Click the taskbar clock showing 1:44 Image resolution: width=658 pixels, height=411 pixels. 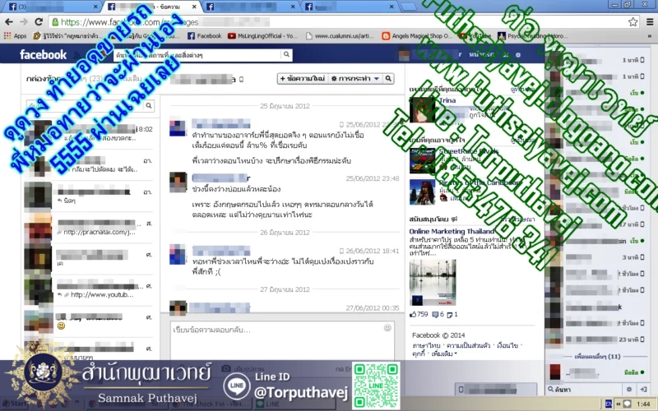(643, 404)
